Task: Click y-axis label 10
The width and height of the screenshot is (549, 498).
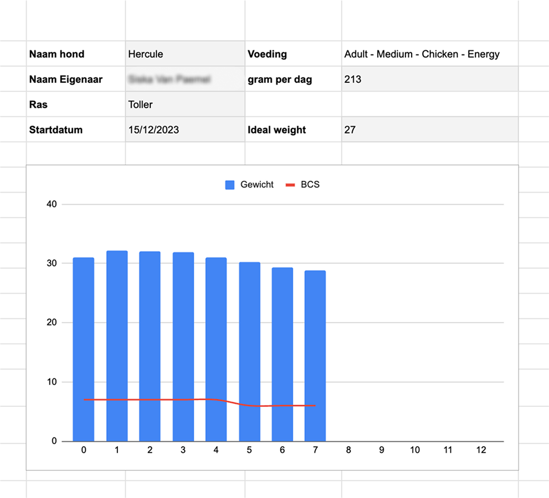Action: point(52,382)
